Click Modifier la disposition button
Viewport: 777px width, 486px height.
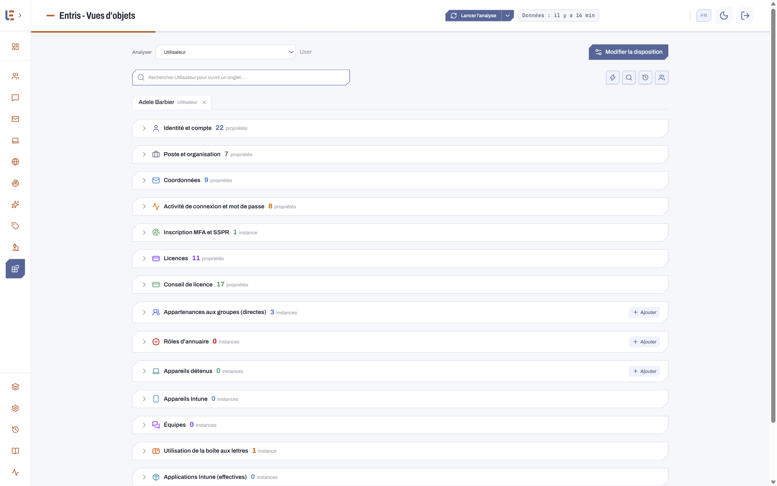[x=628, y=52]
